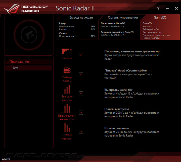Click the Радар Прозрачность 75% value
Image resolution: width=181 pixels, height=162 pixels.
93,27
